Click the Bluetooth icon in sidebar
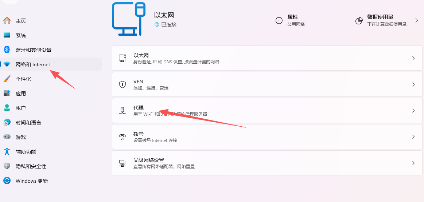This screenshot has height=202, width=424. [x=7, y=50]
